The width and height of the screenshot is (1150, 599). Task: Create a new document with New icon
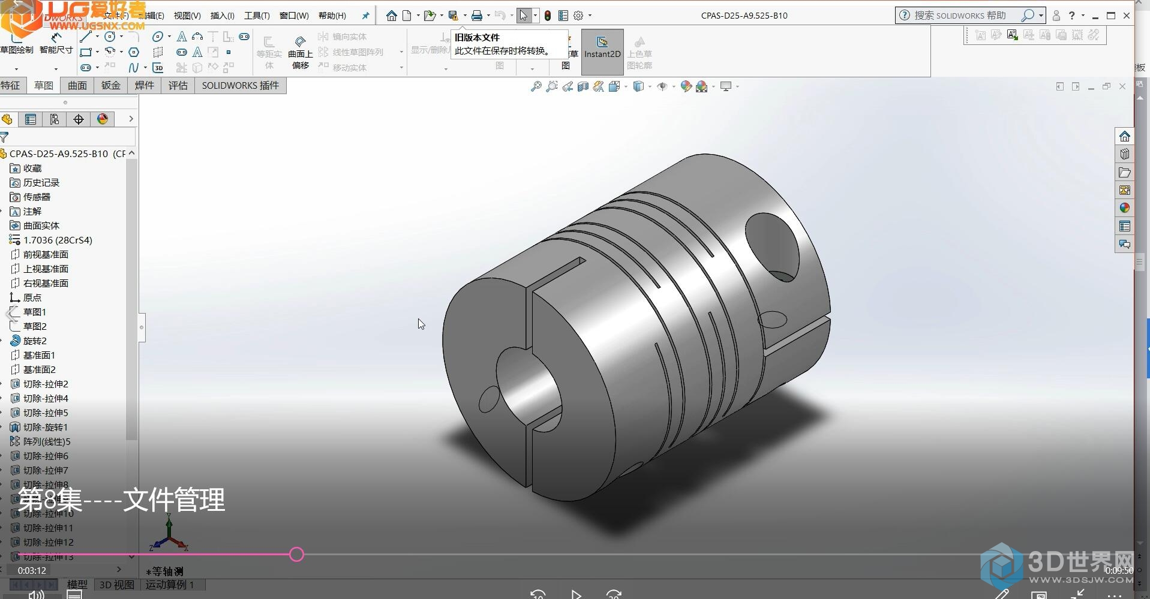point(407,16)
